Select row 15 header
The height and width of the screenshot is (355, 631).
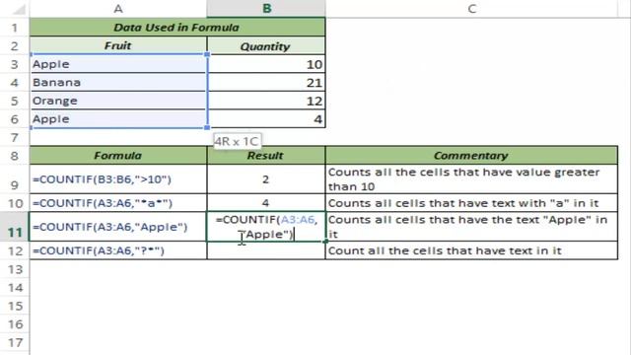pyautogui.click(x=15, y=306)
